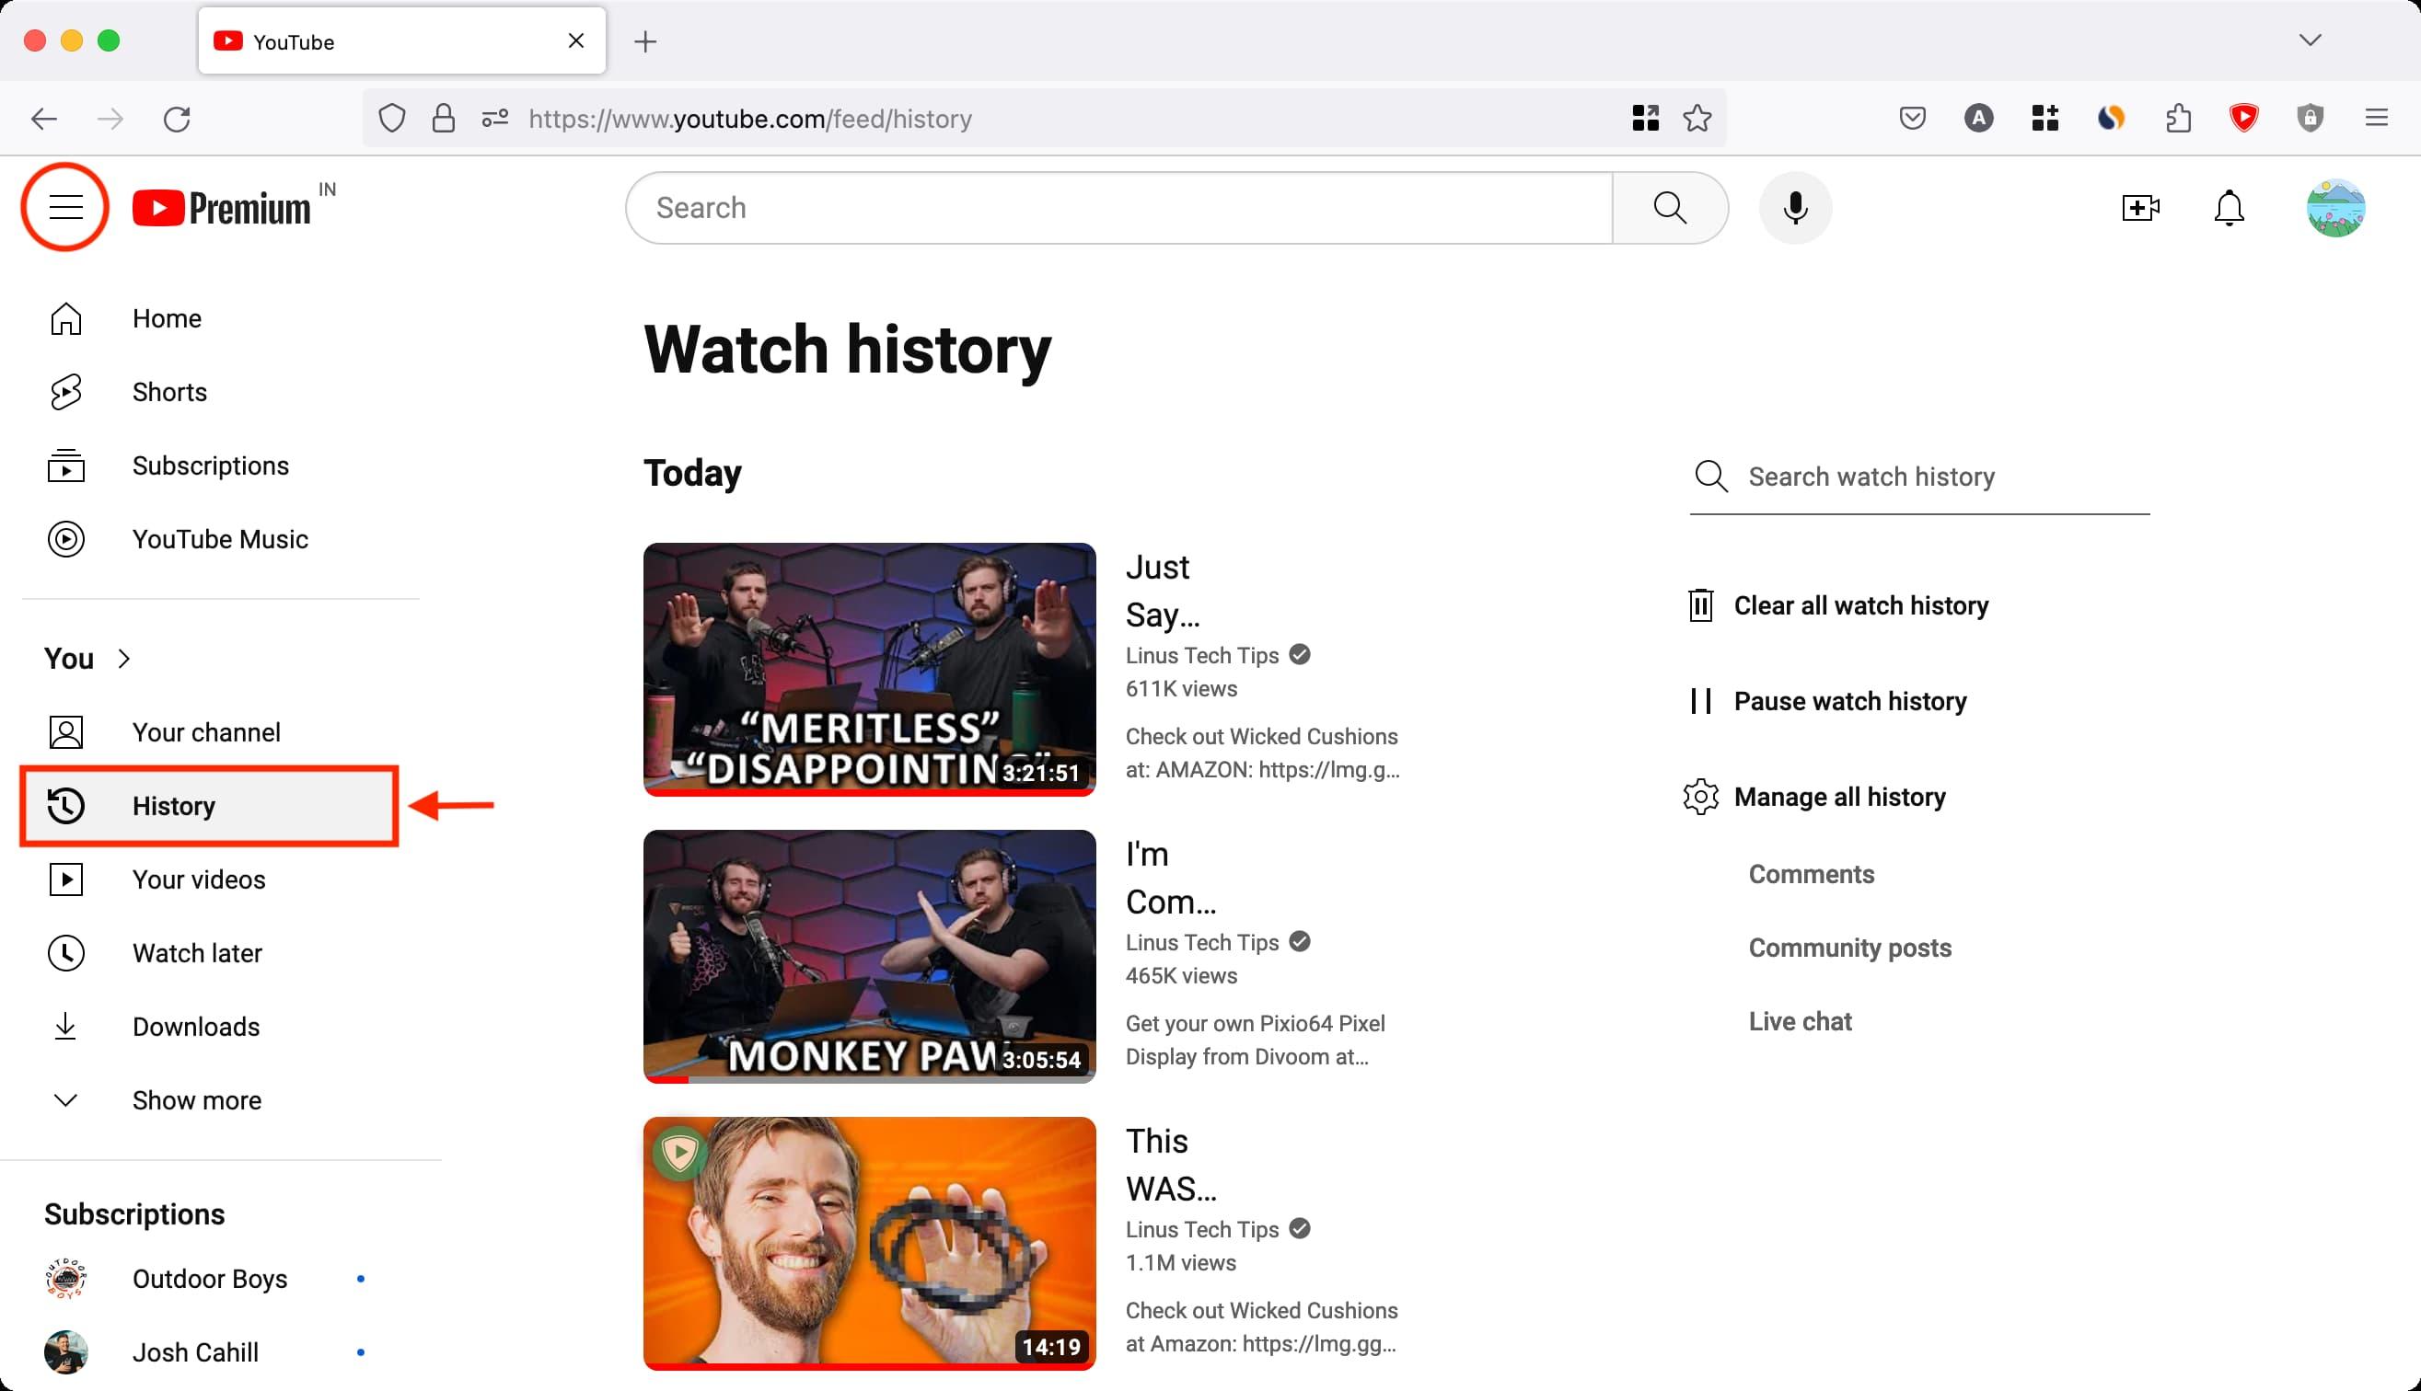Click the search watch history icon
Viewport: 2421px width, 1391px height.
(x=1711, y=477)
